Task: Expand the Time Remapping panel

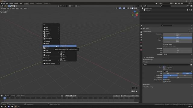Action: point(150,57)
